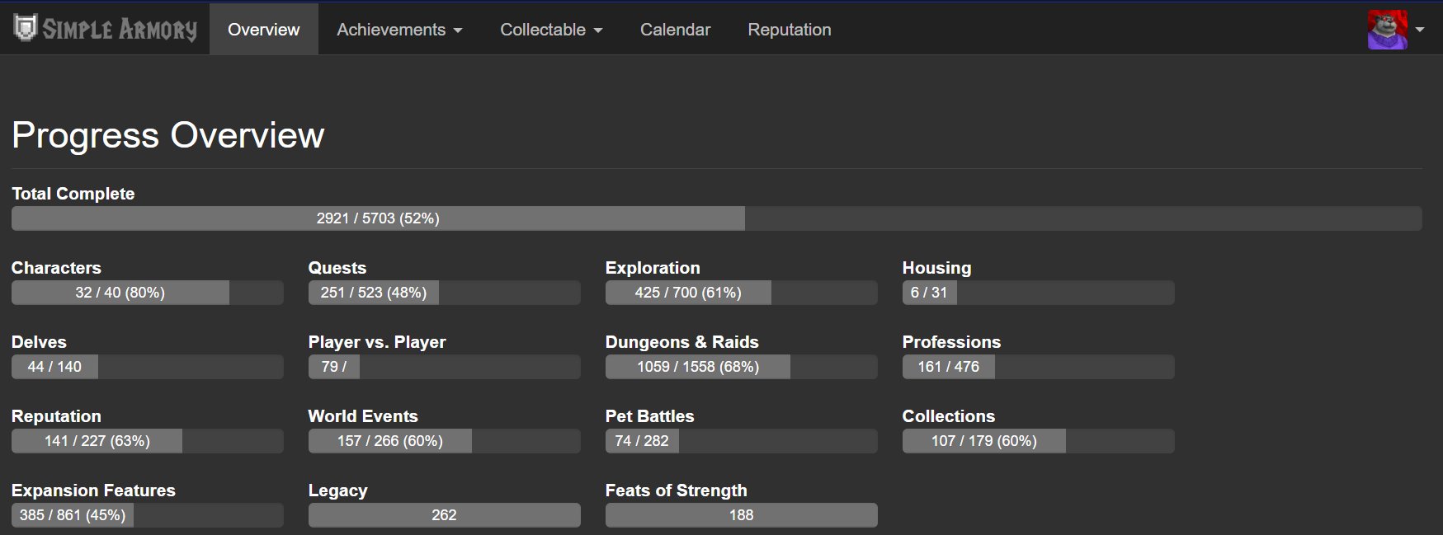Go to the Reputation nav page

point(790,30)
